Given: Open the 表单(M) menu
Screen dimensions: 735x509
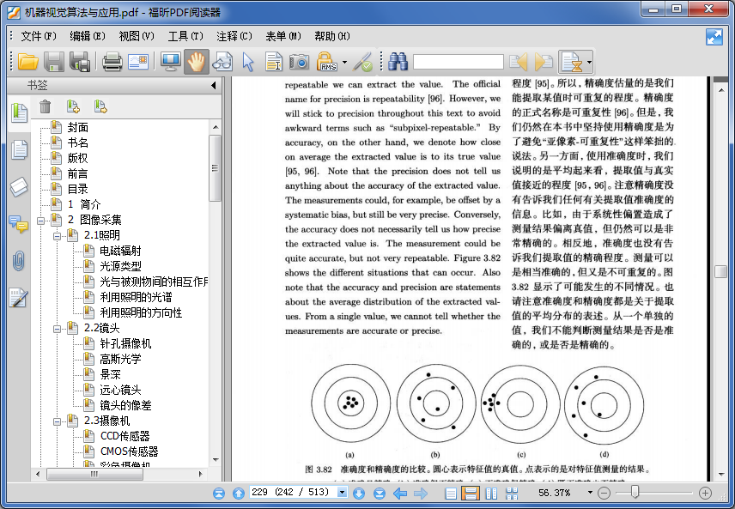Looking at the screenshot, I should pyautogui.click(x=283, y=37).
